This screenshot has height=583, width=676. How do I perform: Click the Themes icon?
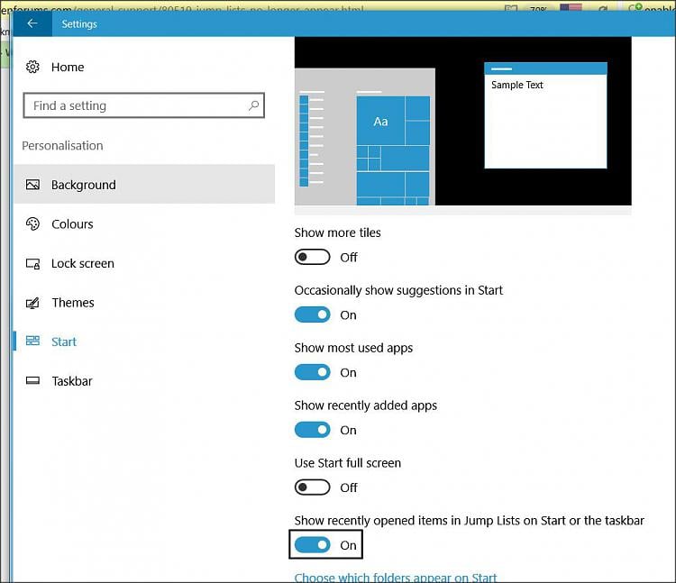[x=32, y=303]
